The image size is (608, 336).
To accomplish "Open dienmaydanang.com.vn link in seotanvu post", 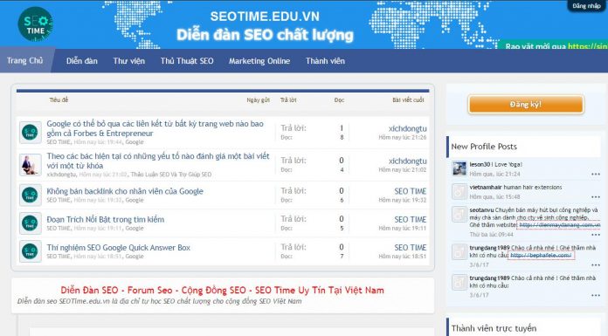I will (560, 225).
